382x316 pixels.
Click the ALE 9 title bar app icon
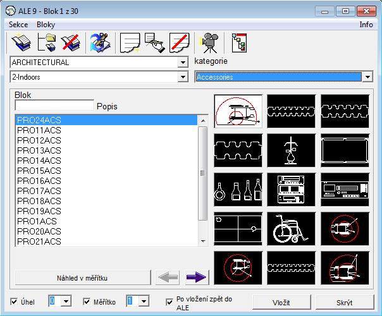[x=11, y=11]
